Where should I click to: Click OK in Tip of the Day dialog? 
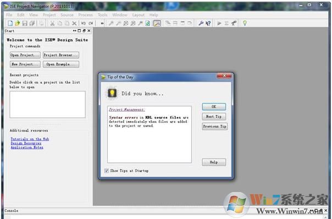[x=214, y=107]
